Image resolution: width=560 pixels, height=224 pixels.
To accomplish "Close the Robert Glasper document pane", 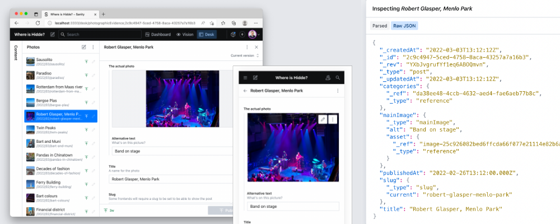I will [x=256, y=47].
